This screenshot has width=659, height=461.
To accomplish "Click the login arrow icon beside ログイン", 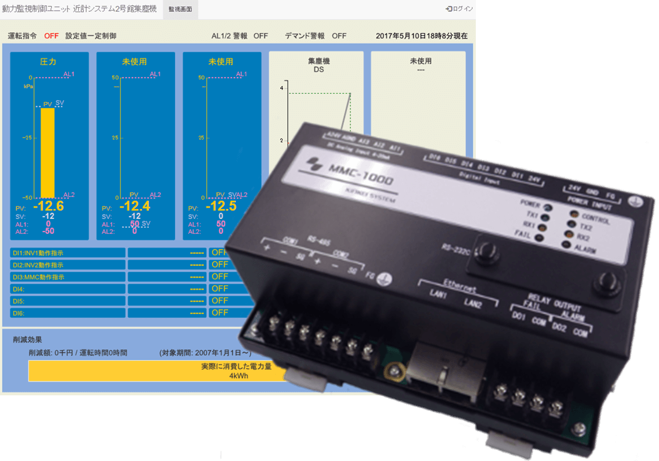I will (x=448, y=9).
